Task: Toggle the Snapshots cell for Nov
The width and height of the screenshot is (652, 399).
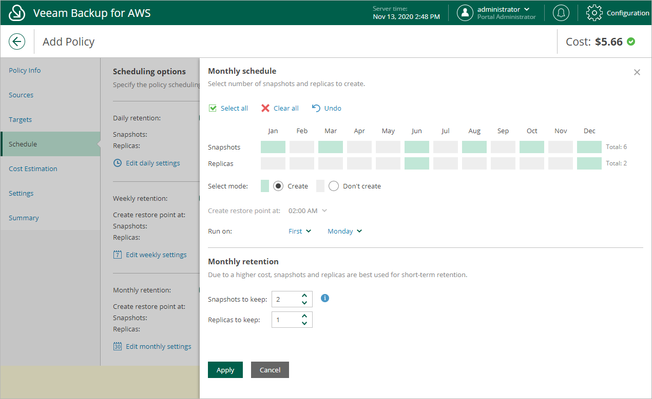Action: coord(561,147)
